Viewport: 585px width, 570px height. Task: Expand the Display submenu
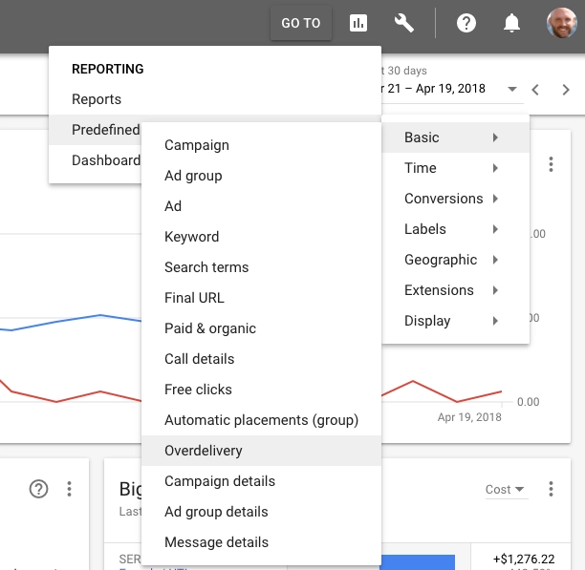coord(455,321)
